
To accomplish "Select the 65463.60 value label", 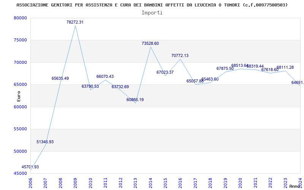I will pyautogui.click(x=210, y=79).
